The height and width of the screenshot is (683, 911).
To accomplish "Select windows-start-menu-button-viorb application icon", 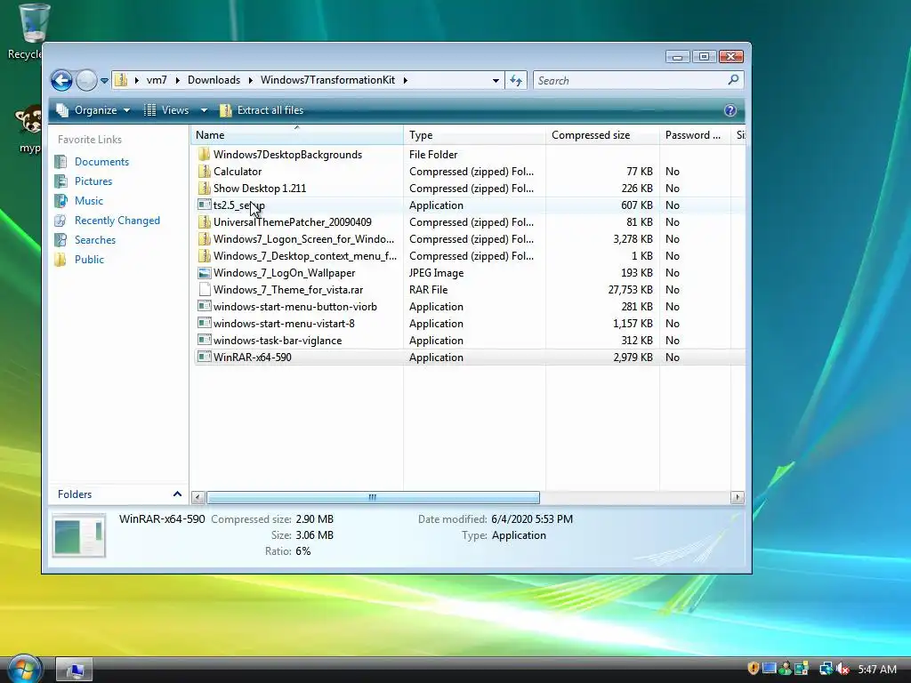I will click(x=204, y=306).
